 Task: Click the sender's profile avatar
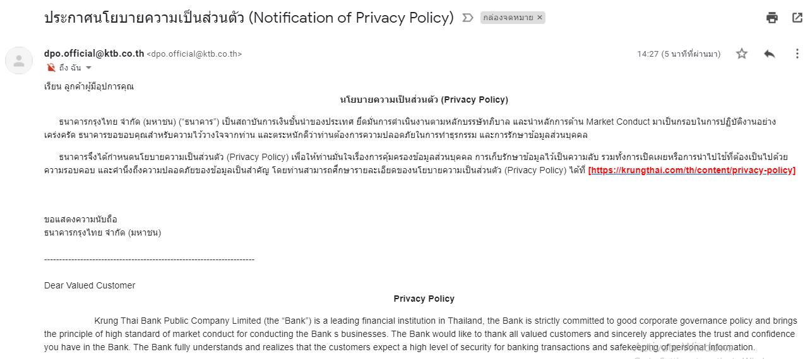19,60
